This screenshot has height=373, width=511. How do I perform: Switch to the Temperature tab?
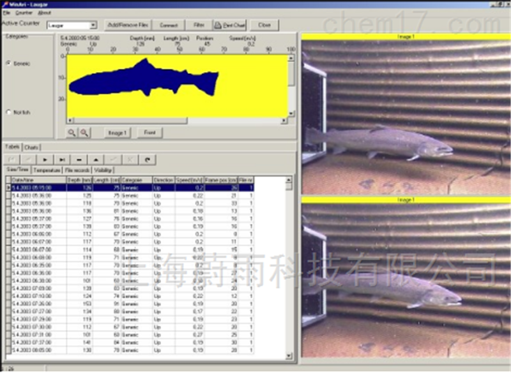point(47,170)
